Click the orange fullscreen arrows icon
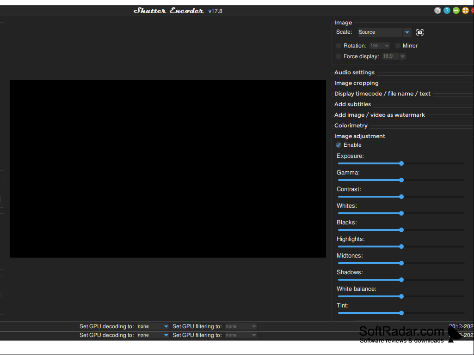The height and width of the screenshot is (355, 474). click(x=465, y=11)
